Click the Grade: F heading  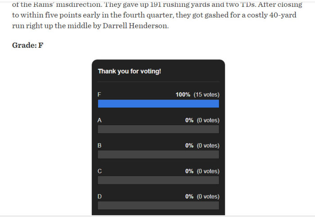(28, 45)
